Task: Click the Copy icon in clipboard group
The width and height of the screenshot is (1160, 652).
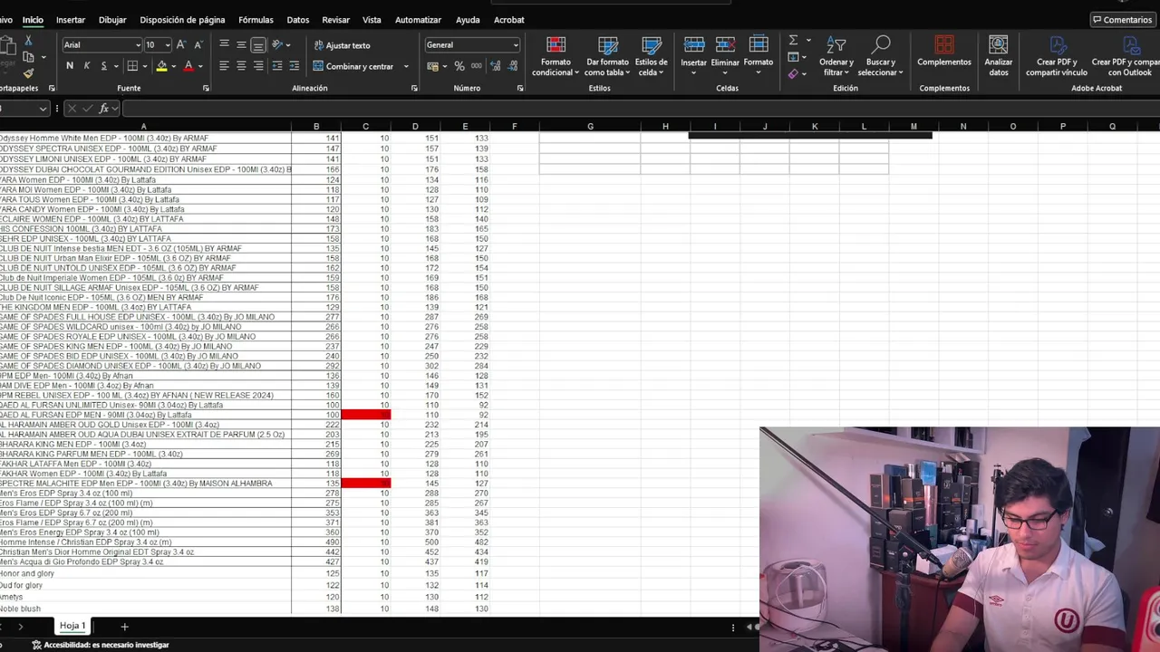Action: click(x=28, y=57)
